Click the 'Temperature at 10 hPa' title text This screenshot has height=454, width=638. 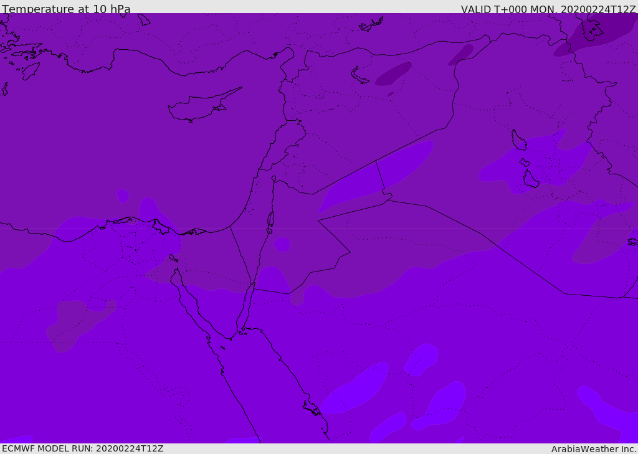[x=66, y=9]
